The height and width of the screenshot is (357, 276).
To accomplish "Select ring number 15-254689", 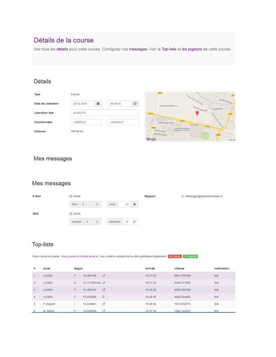I will 90,297.
